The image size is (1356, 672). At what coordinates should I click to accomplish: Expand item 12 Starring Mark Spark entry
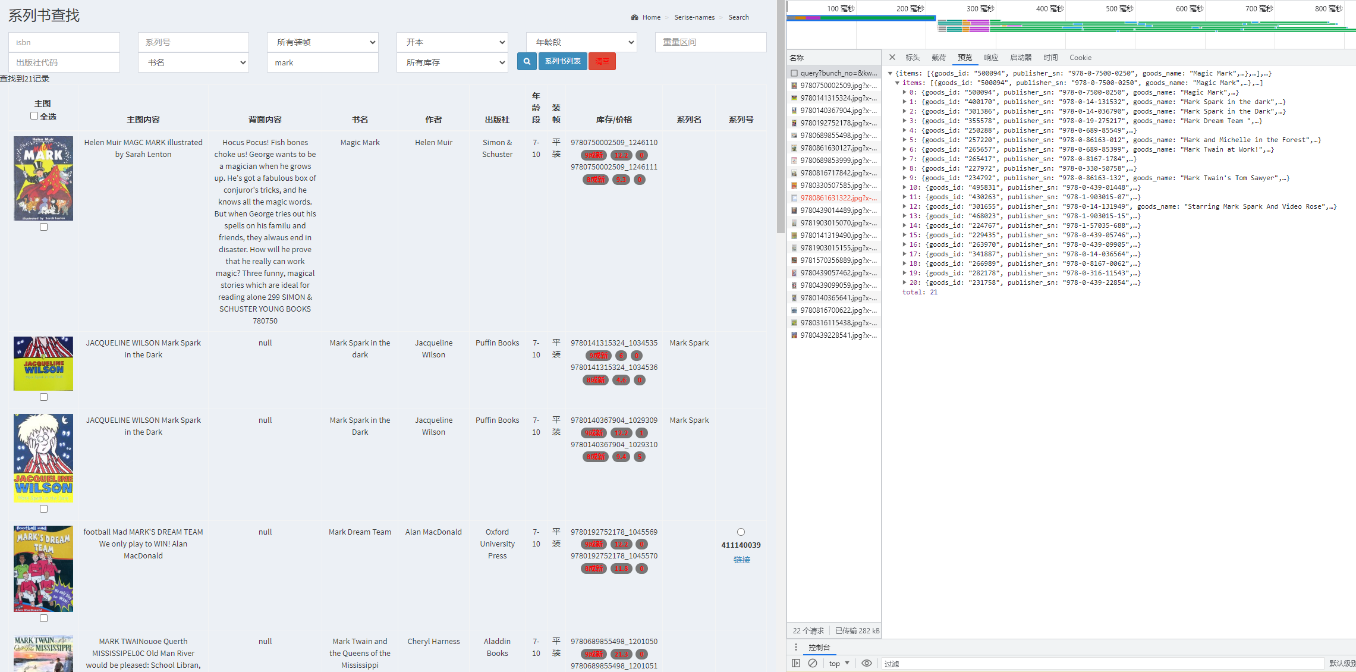click(905, 207)
